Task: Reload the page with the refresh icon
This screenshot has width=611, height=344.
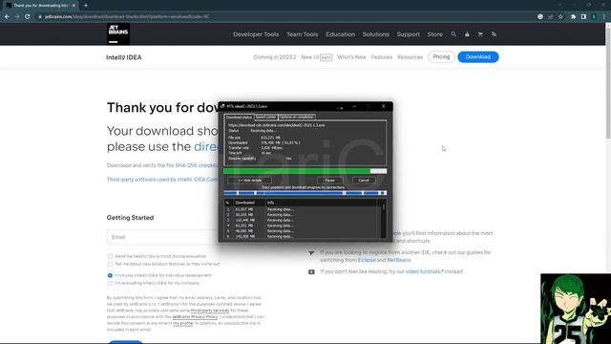Action: point(28,17)
